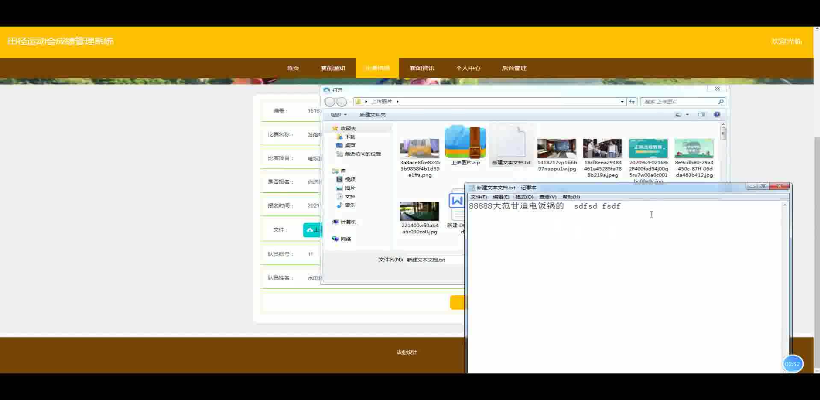Click the 新建文件夹 button

372,115
